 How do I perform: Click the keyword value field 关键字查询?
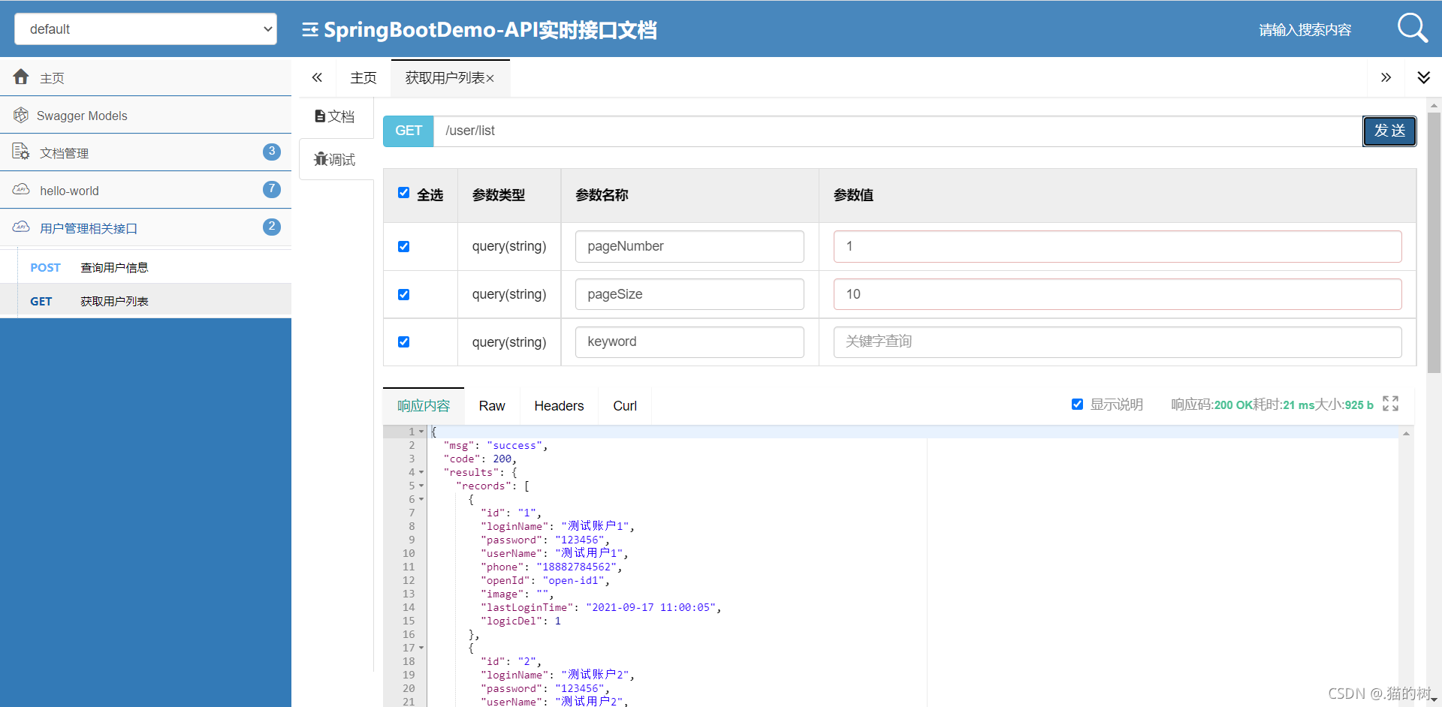tap(1118, 341)
